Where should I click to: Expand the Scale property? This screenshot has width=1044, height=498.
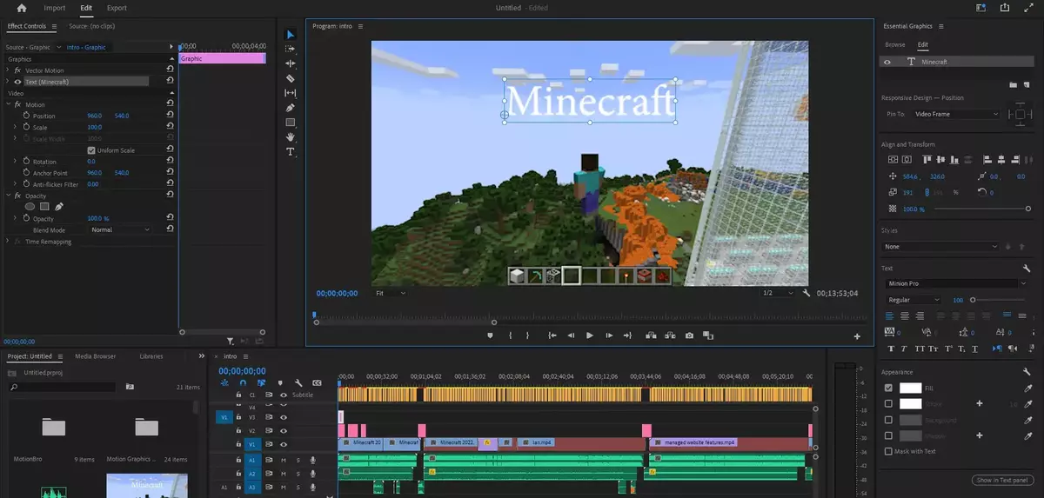coord(15,127)
